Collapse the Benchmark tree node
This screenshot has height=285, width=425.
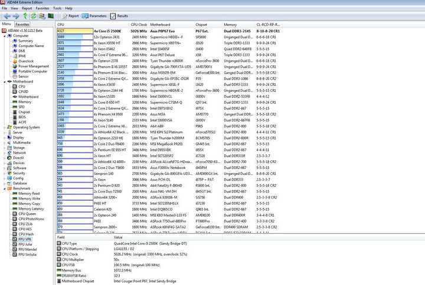pos(4,188)
